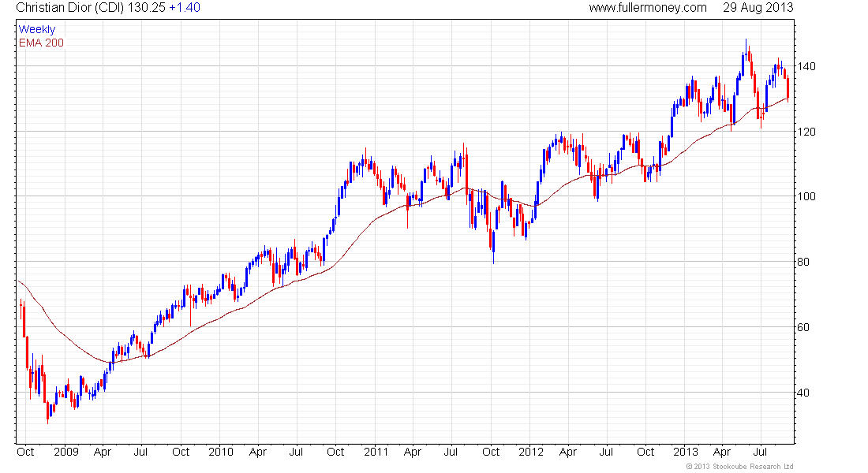Click the 2009 year label on time axis

65,452
